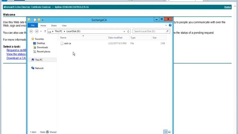The width and height of the screenshot is (238, 134).
Task: Open Explorer help question mark icon
Action: click(170, 25)
